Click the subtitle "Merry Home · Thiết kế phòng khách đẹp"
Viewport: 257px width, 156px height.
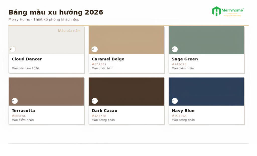pyautogui.click(x=44, y=19)
